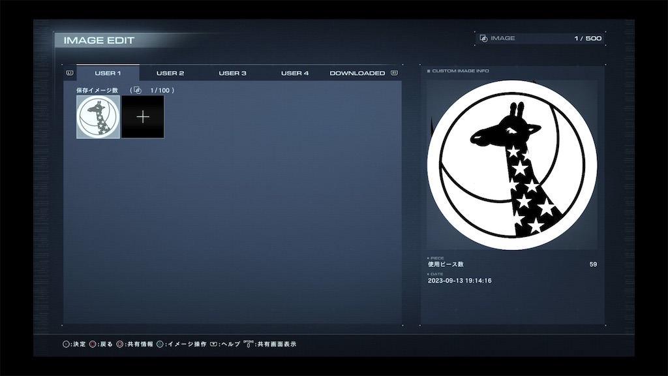
Task: Click the image counter icon beside IMAGE
Action: coord(483,39)
